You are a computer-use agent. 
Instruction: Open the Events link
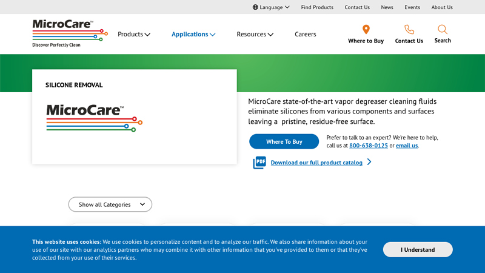[412, 7]
